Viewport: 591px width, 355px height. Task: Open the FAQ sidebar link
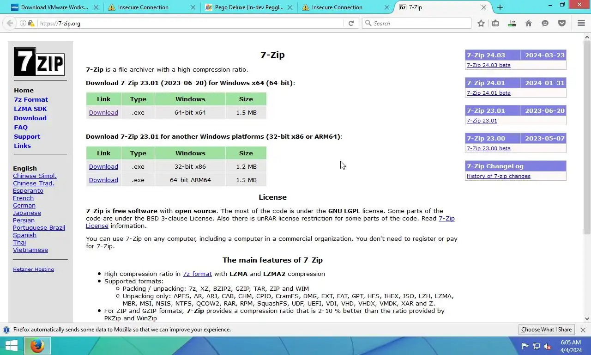[21, 127]
